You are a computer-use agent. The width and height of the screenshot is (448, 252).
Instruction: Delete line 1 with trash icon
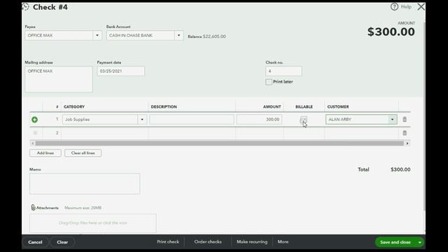(405, 120)
